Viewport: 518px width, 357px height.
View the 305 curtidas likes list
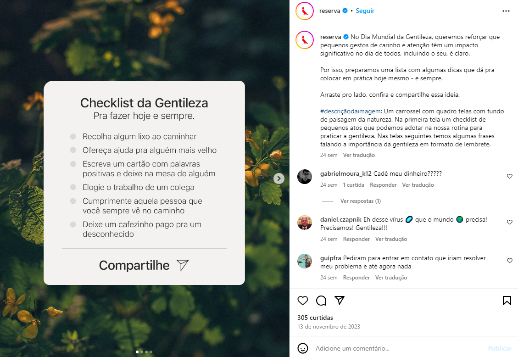click(315, 318)
